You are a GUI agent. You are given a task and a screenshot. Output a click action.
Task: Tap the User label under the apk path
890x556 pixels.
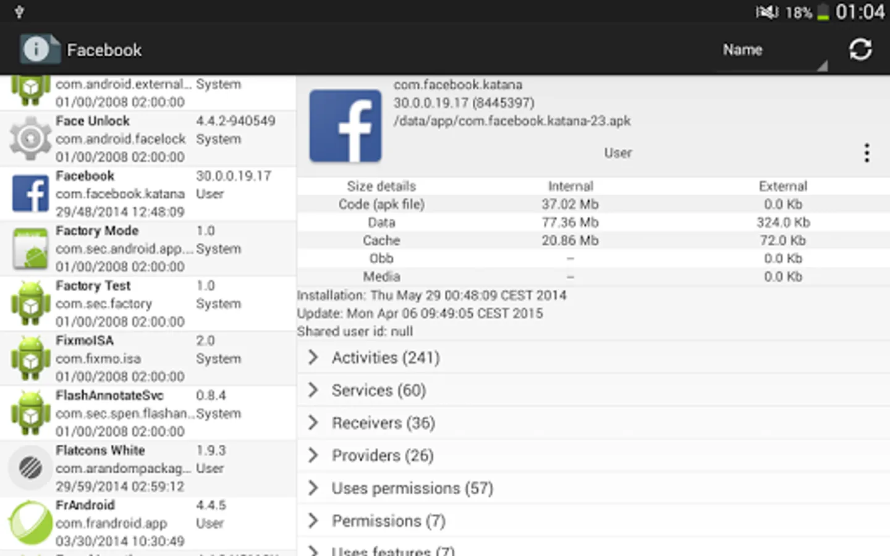tap(618, 153)
